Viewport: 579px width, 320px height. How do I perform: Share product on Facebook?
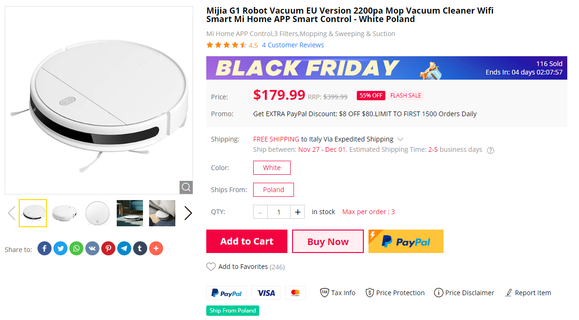point(45,248)
